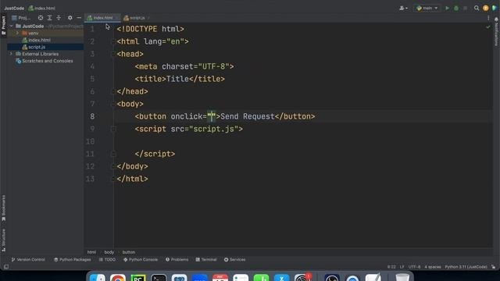
Task: Open the Python Console tool window
Action: 141,260
